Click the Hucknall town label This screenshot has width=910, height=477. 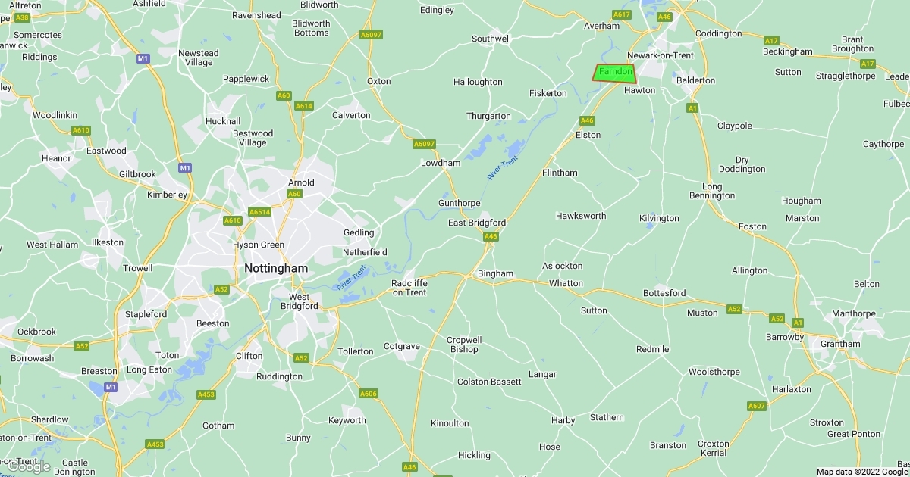point(223,121)
